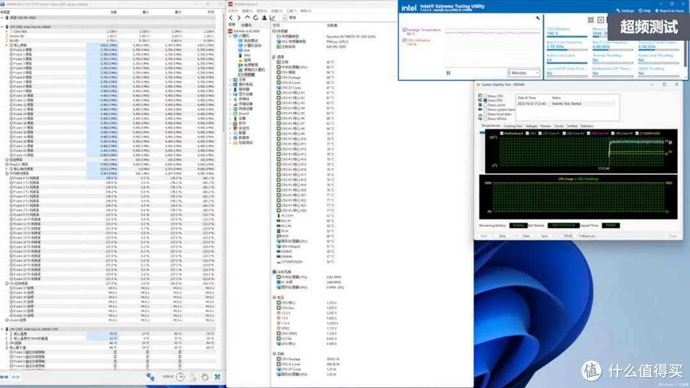Viewport: 690px width, 388px height.
Task: Click HWiNFO expand-left arrows icon at bottom
Action: point(4,377)
